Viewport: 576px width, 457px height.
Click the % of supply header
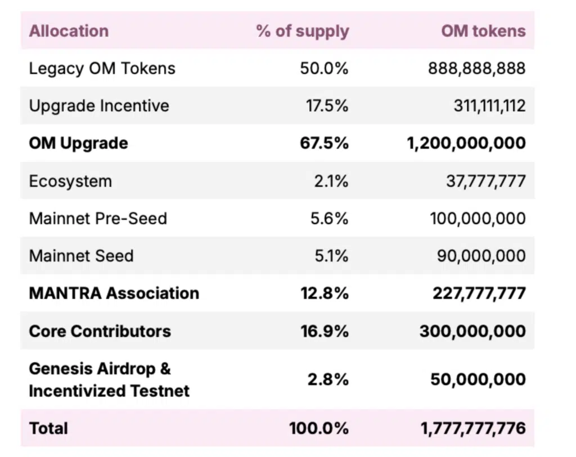pyautogui.click(x=303, y=31)
